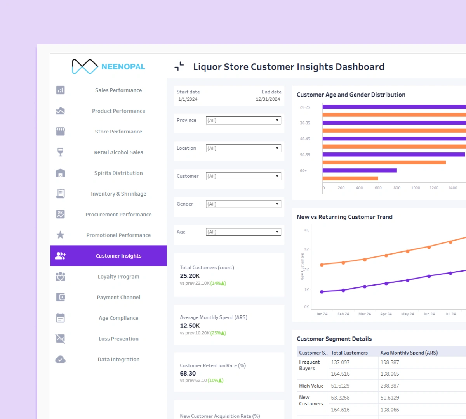
Task: Open Inventory & Shrinkage page
Action: (118, 194)
